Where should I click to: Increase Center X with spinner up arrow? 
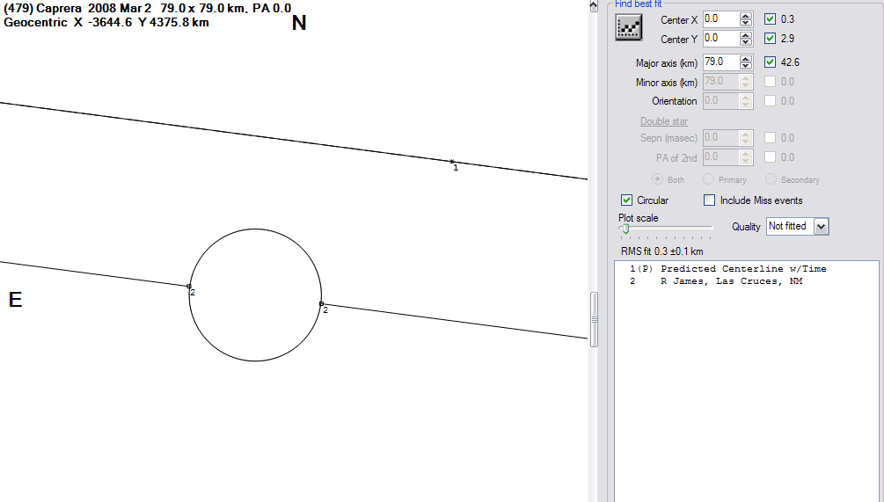746,15
